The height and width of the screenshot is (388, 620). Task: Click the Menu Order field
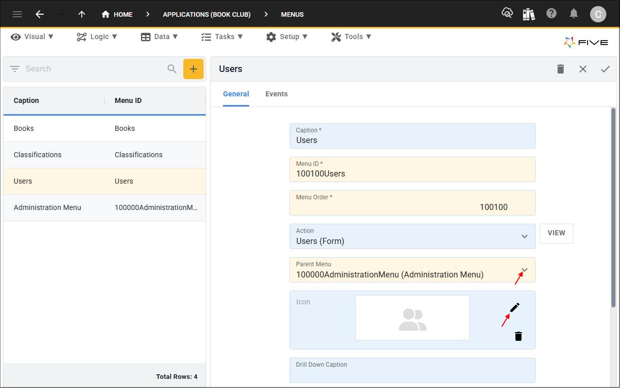coord(412,203)
